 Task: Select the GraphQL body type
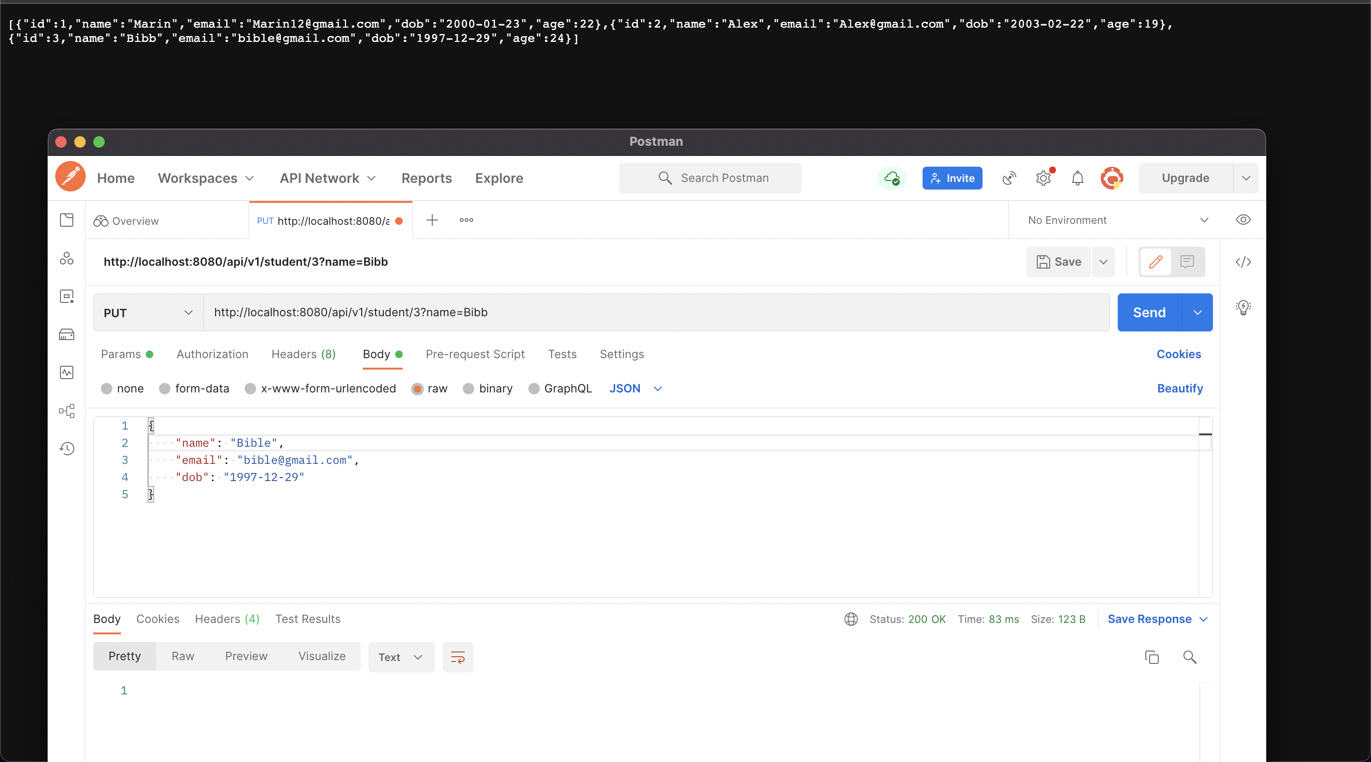pos(560,388)
